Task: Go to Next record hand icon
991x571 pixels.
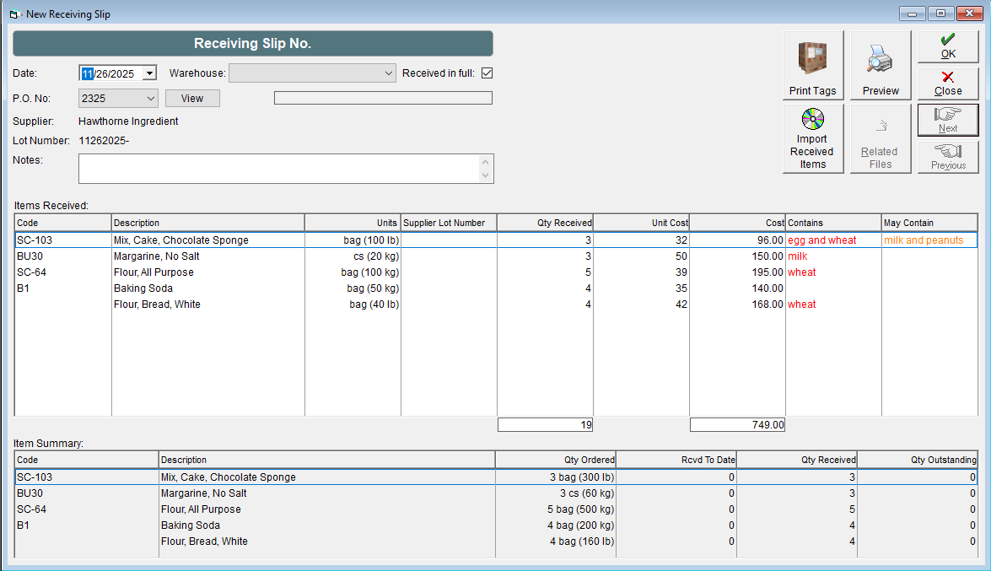Action: [x=948, y=120]
